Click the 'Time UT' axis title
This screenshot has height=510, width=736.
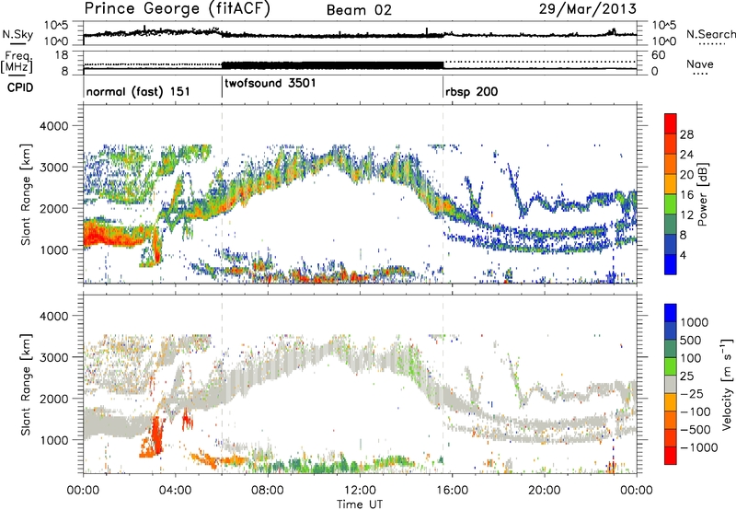pyautogui.click(x=360, y=504)
